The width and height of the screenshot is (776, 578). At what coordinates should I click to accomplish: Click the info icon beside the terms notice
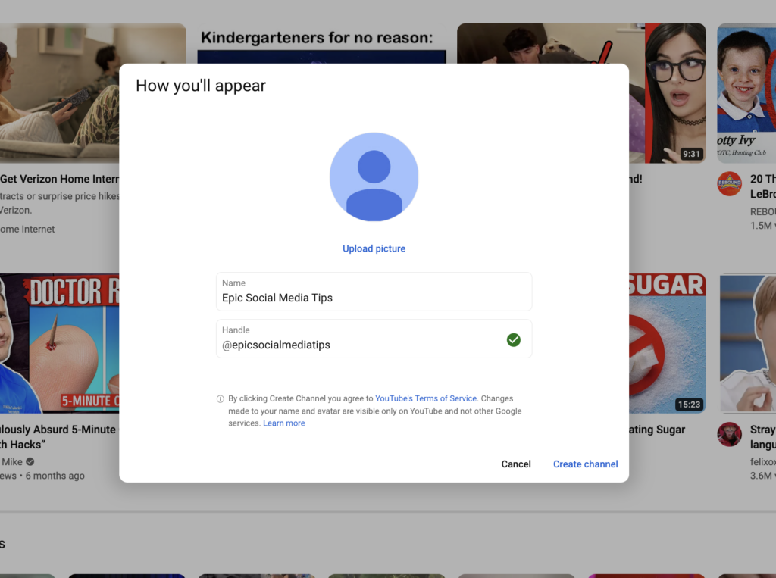[221, 398]
